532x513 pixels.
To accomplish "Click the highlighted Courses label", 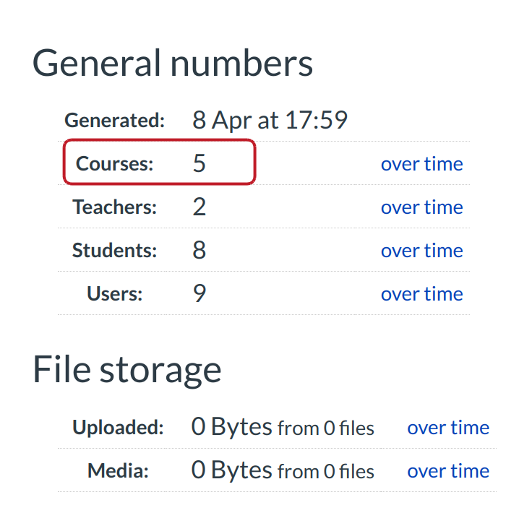I will [x=115, y=164].
